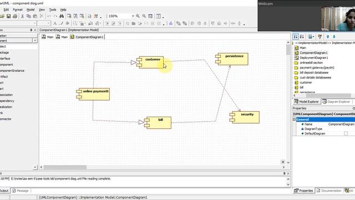
Task: Switch to the ComponentDiagram1 tab
Action: pos(87,37)
